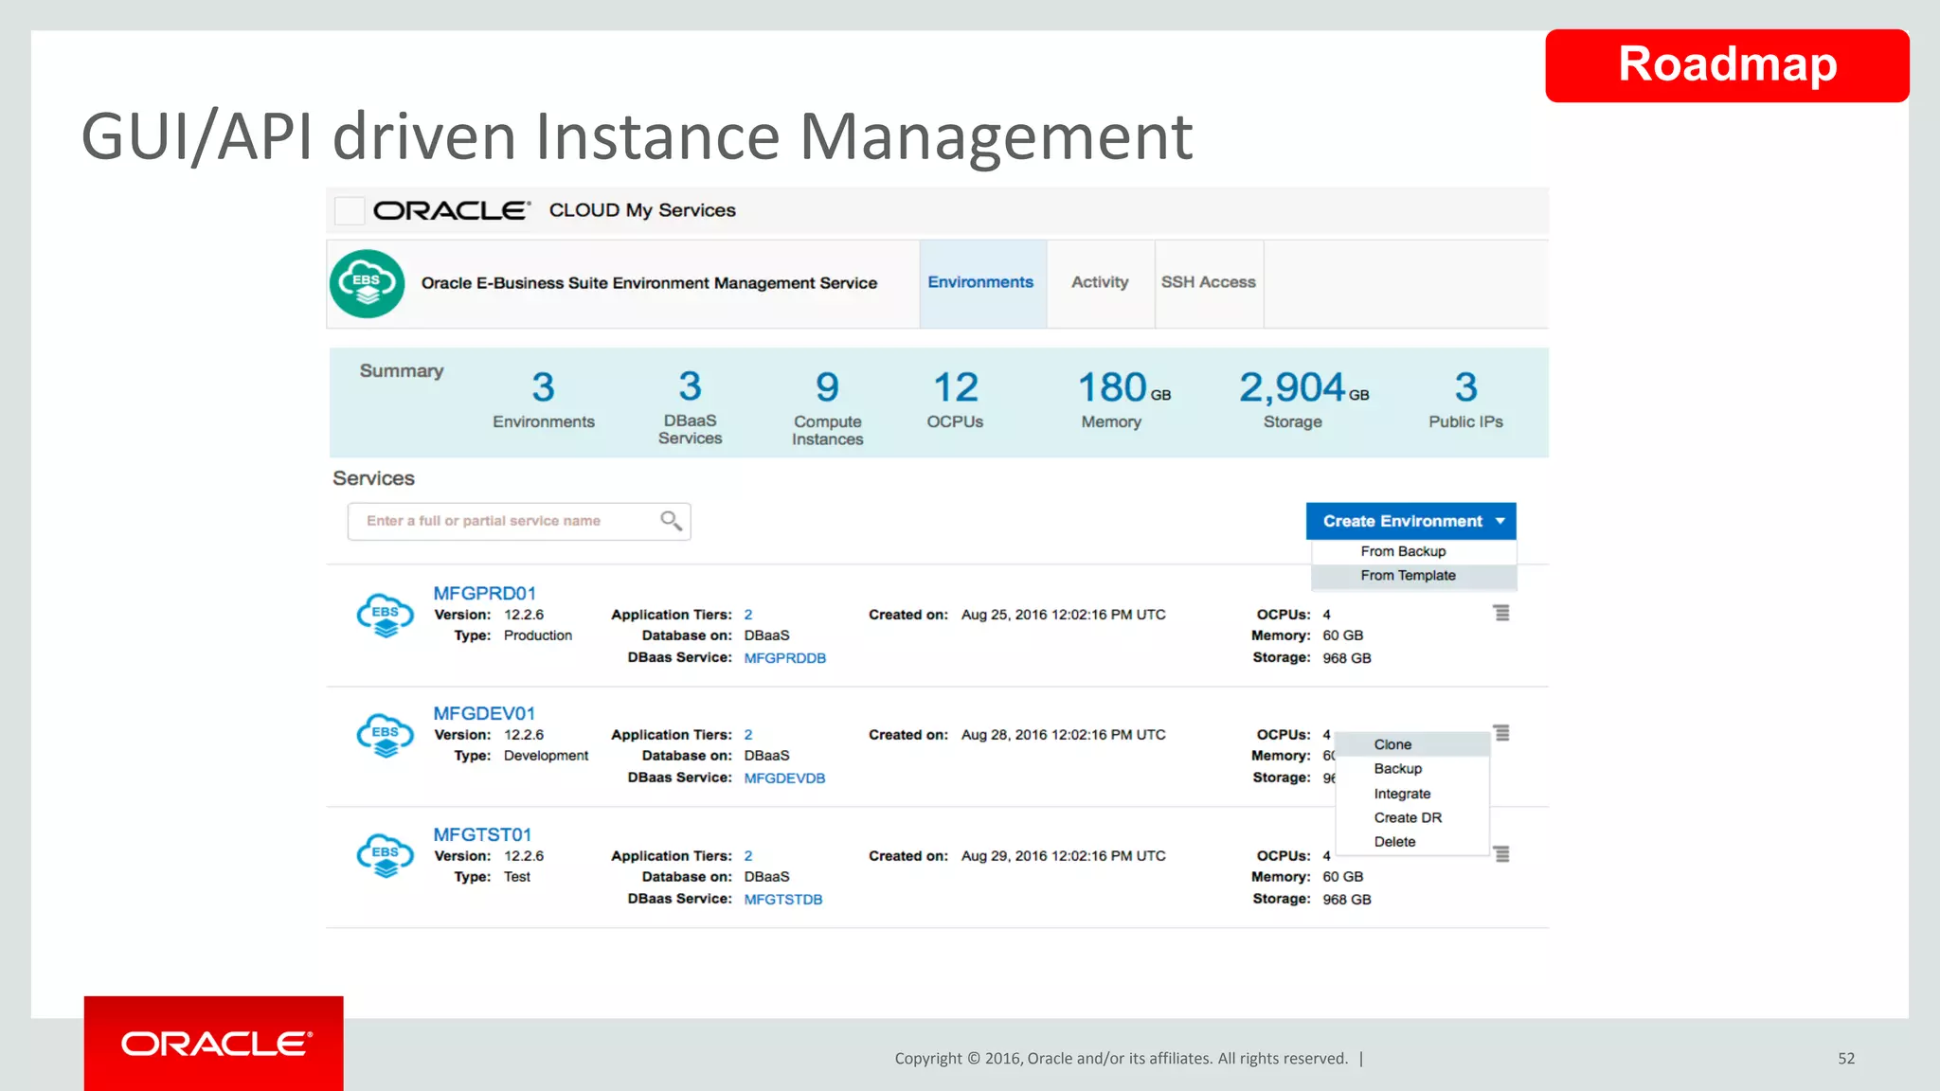Click the MFGPRD01 EBS cloud icon
This screenshot has width=1940, height=1091.
(385, 616)
